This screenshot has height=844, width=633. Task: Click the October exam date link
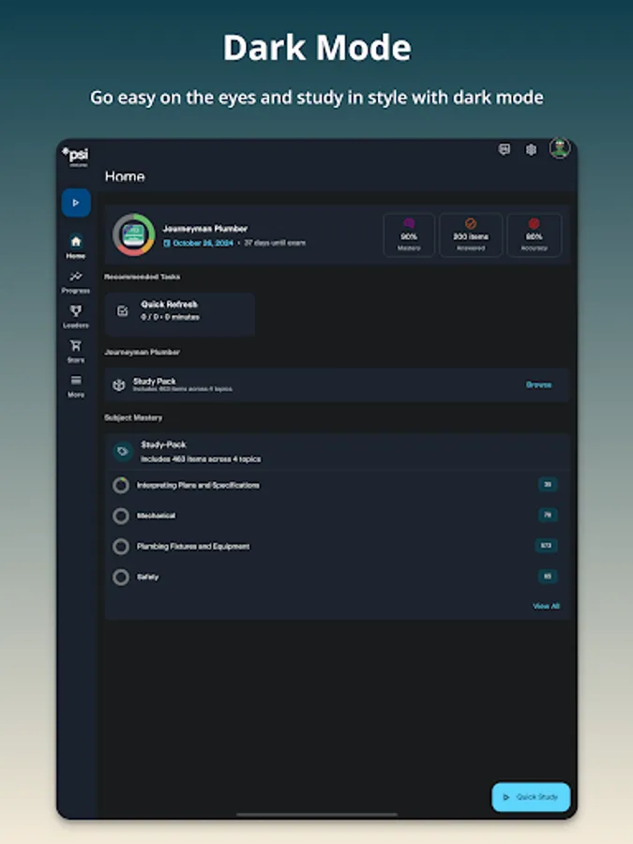pyautogui.click(x=199, y=243)
